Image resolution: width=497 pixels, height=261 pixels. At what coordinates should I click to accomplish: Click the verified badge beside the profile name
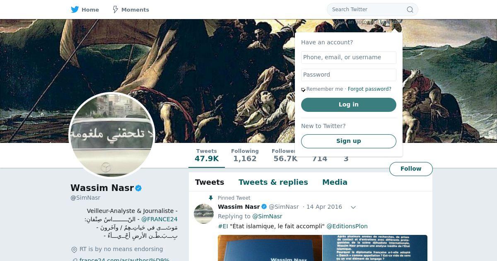138,188
